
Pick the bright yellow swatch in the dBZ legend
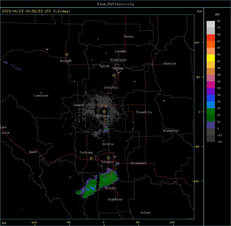pyautogui.click(x=211, y=58)
